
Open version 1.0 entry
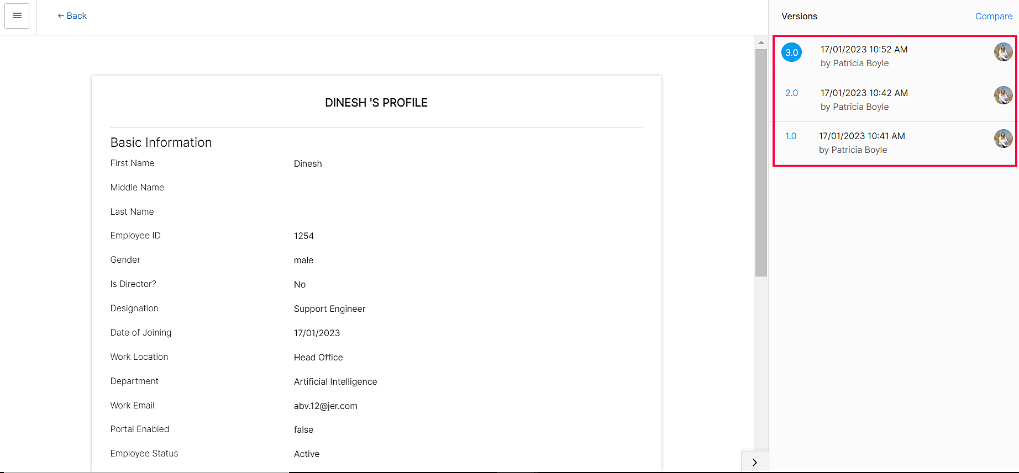[791, 136]
